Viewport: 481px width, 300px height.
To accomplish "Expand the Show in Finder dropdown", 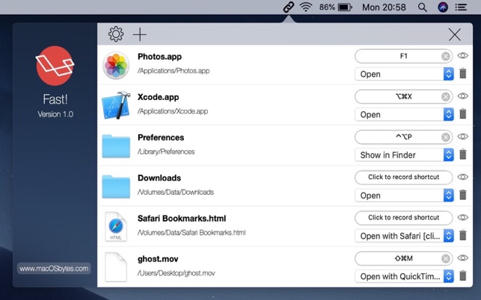I will tap(404, 155).
